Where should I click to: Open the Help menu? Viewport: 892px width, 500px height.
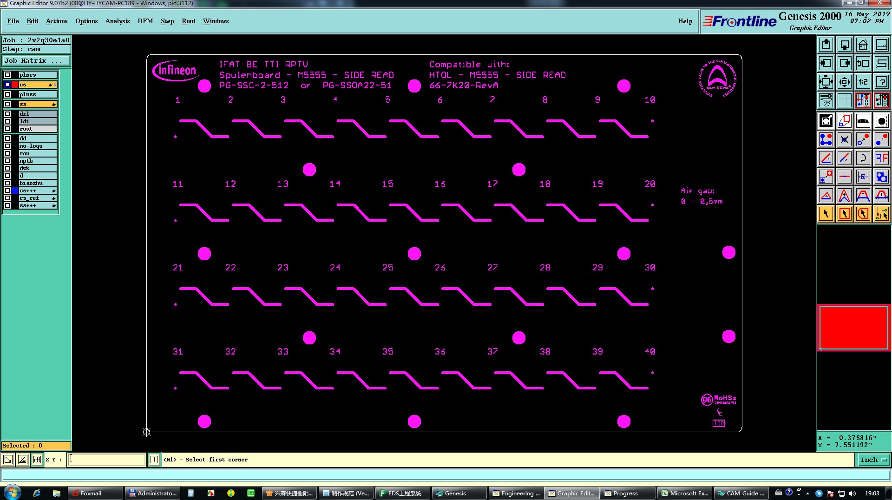[x=685, y=21]
